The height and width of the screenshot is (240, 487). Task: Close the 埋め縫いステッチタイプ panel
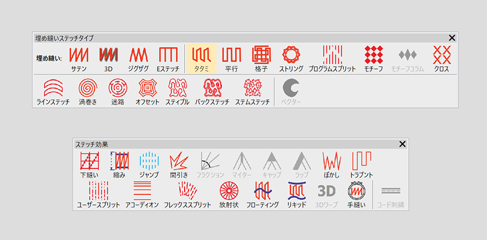click(x=451, y=38)
